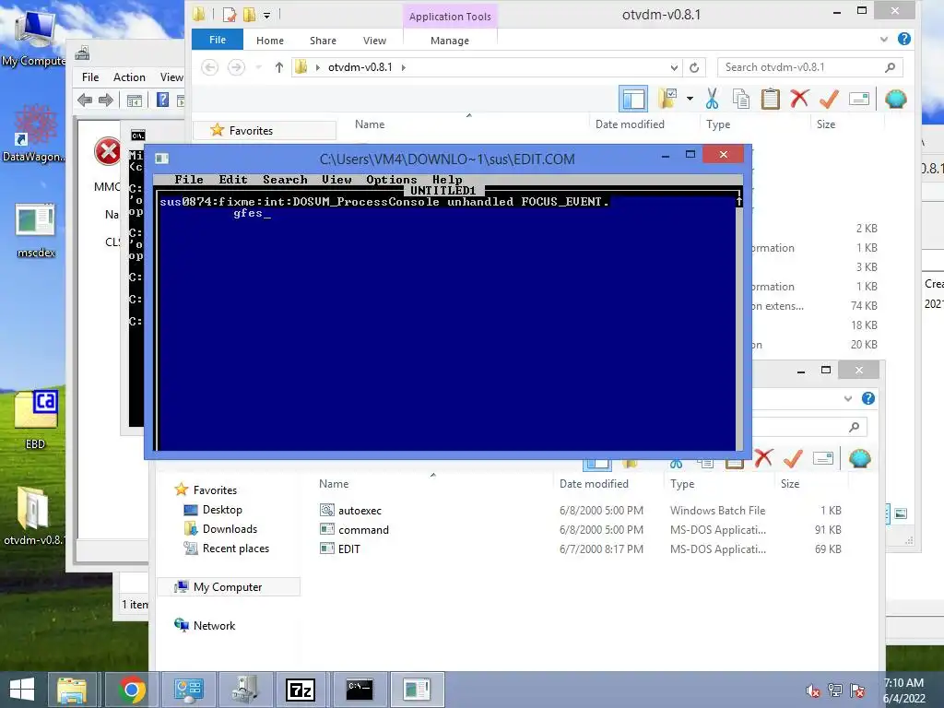
Task: Open Options menu in EDIT.COM editor
Action: tap(391, 180)
